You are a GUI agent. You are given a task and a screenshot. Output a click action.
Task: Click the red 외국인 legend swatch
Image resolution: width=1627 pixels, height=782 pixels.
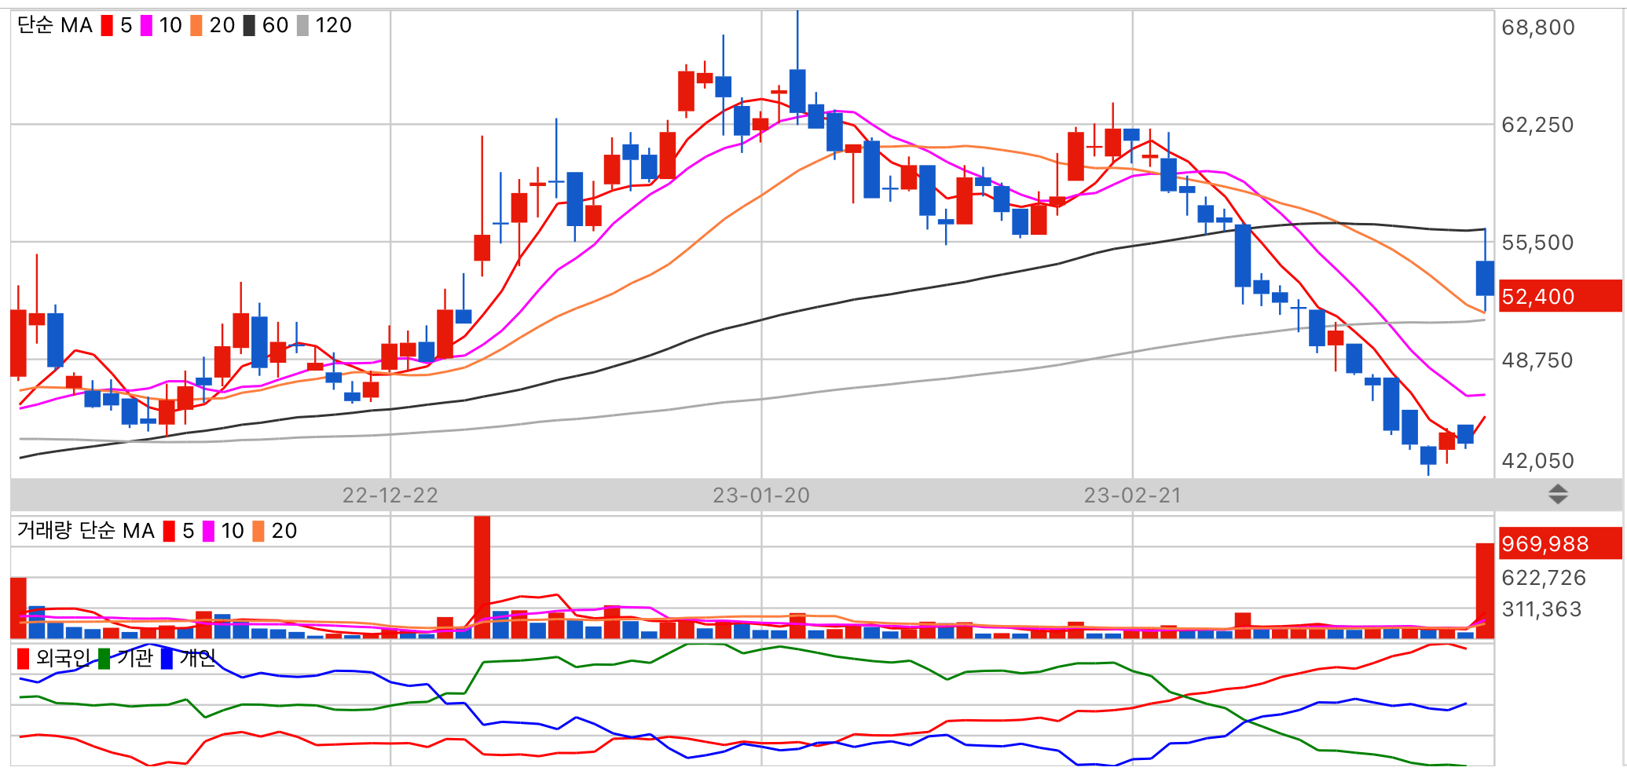tap(24, 659)
